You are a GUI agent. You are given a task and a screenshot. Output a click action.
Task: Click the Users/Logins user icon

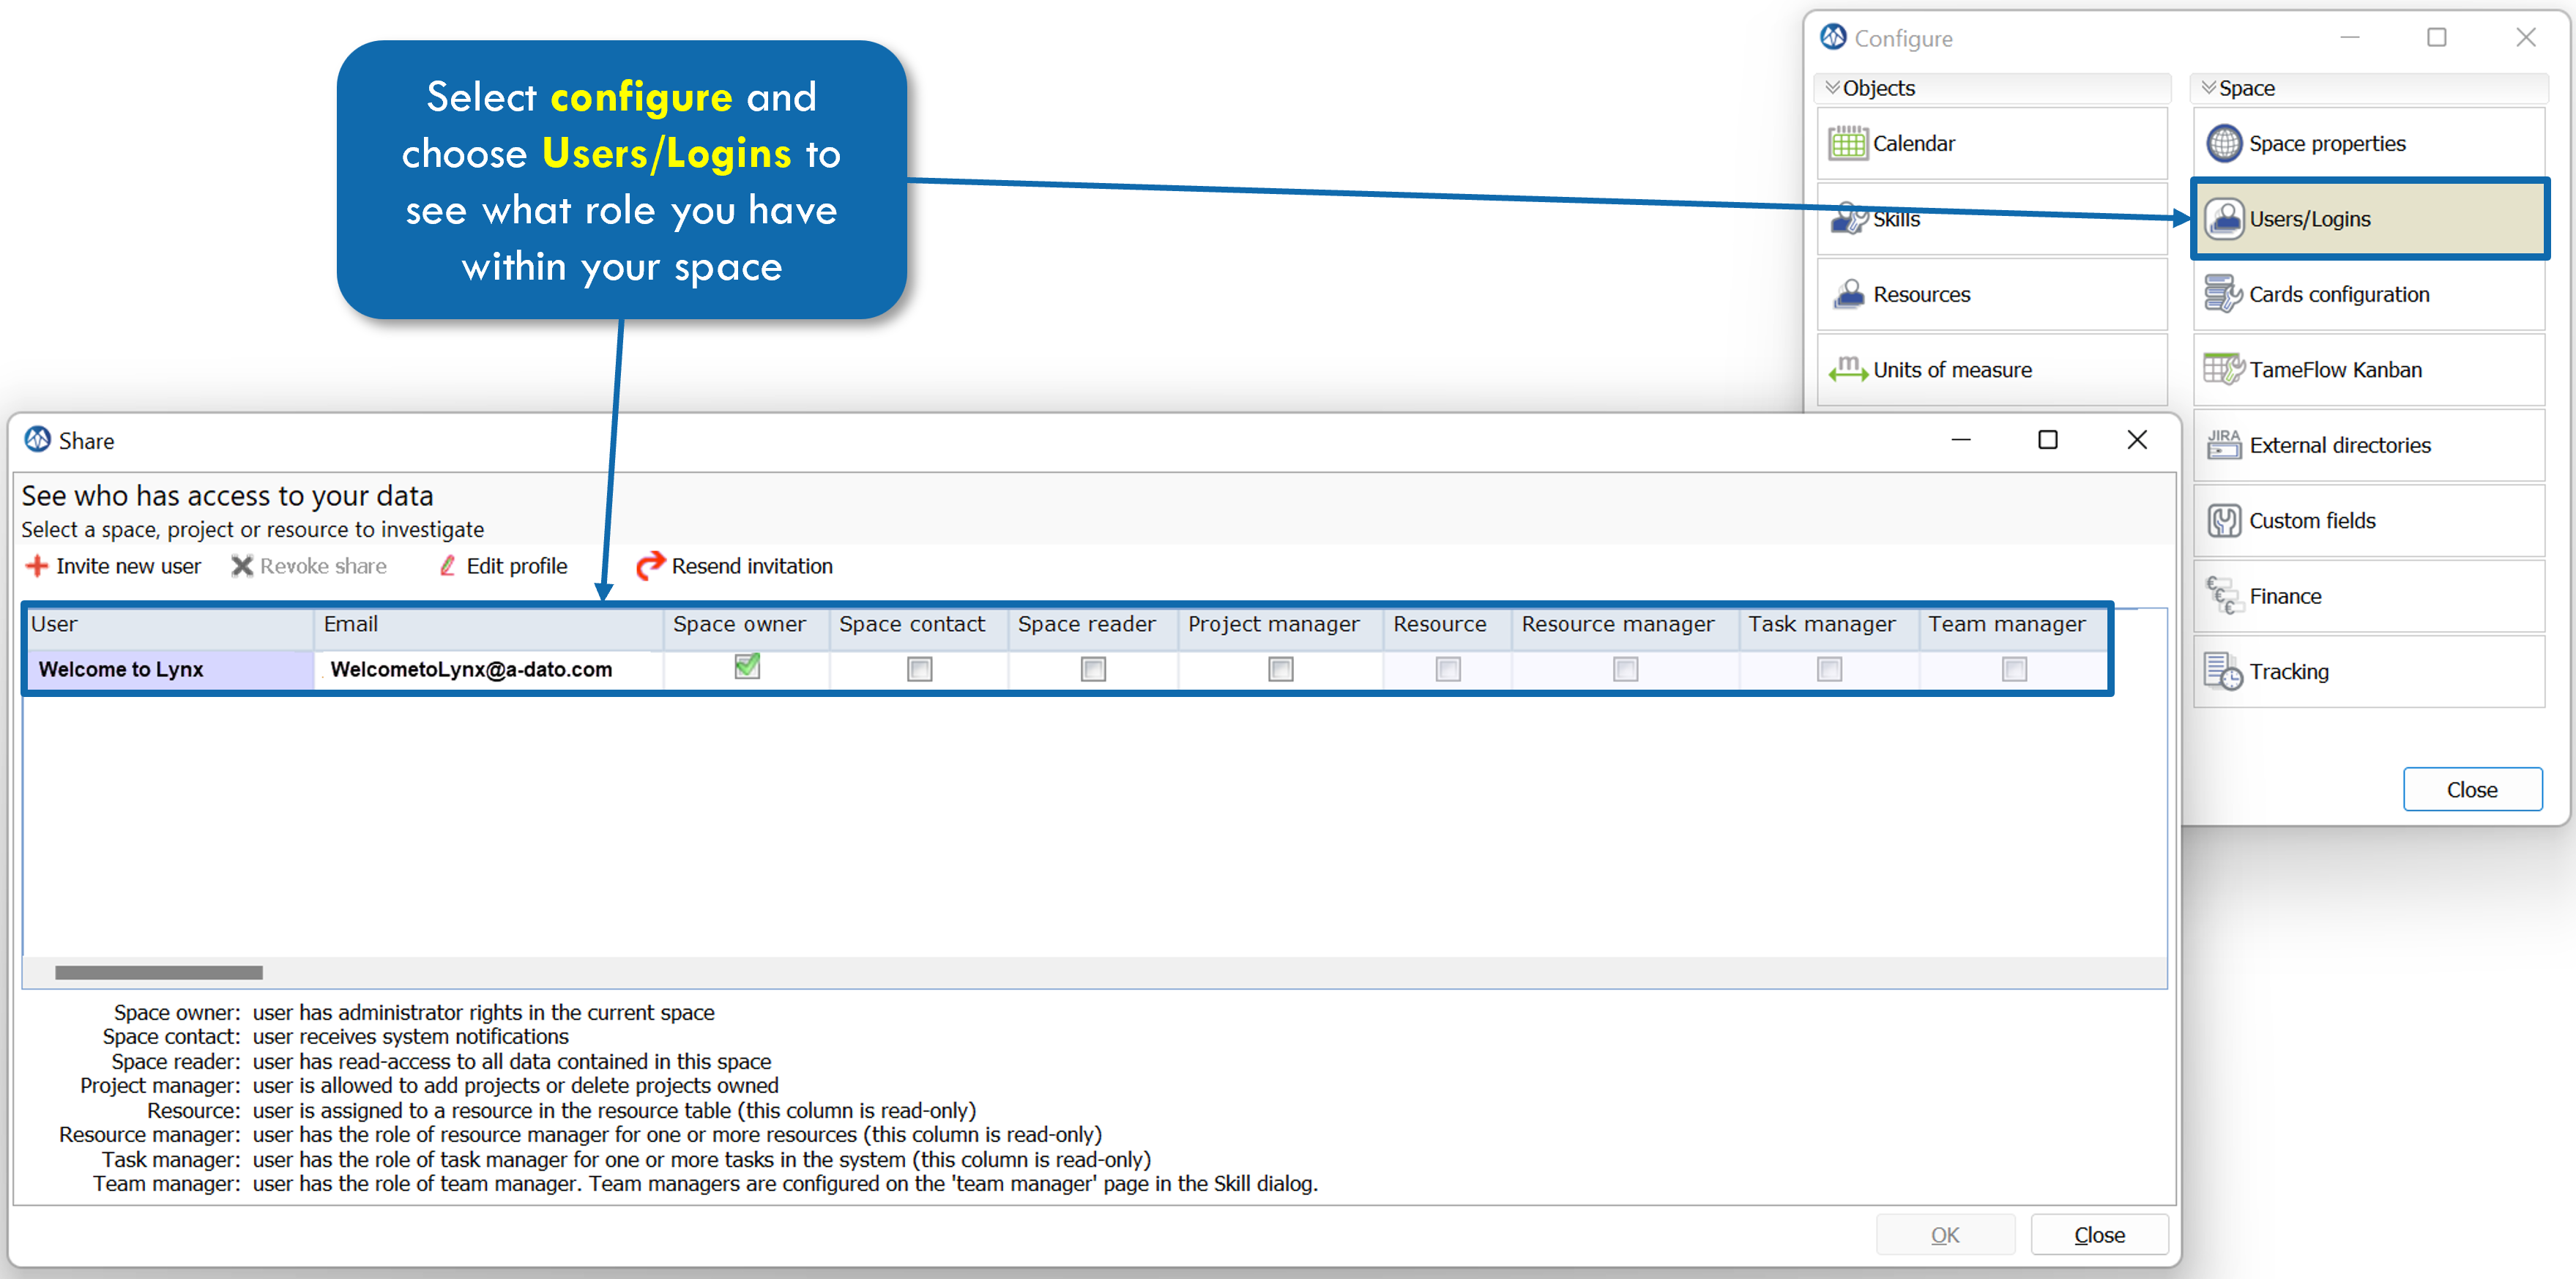point(2224,218)
